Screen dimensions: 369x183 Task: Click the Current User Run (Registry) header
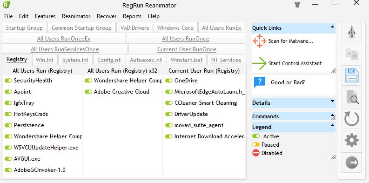[204, 71]
